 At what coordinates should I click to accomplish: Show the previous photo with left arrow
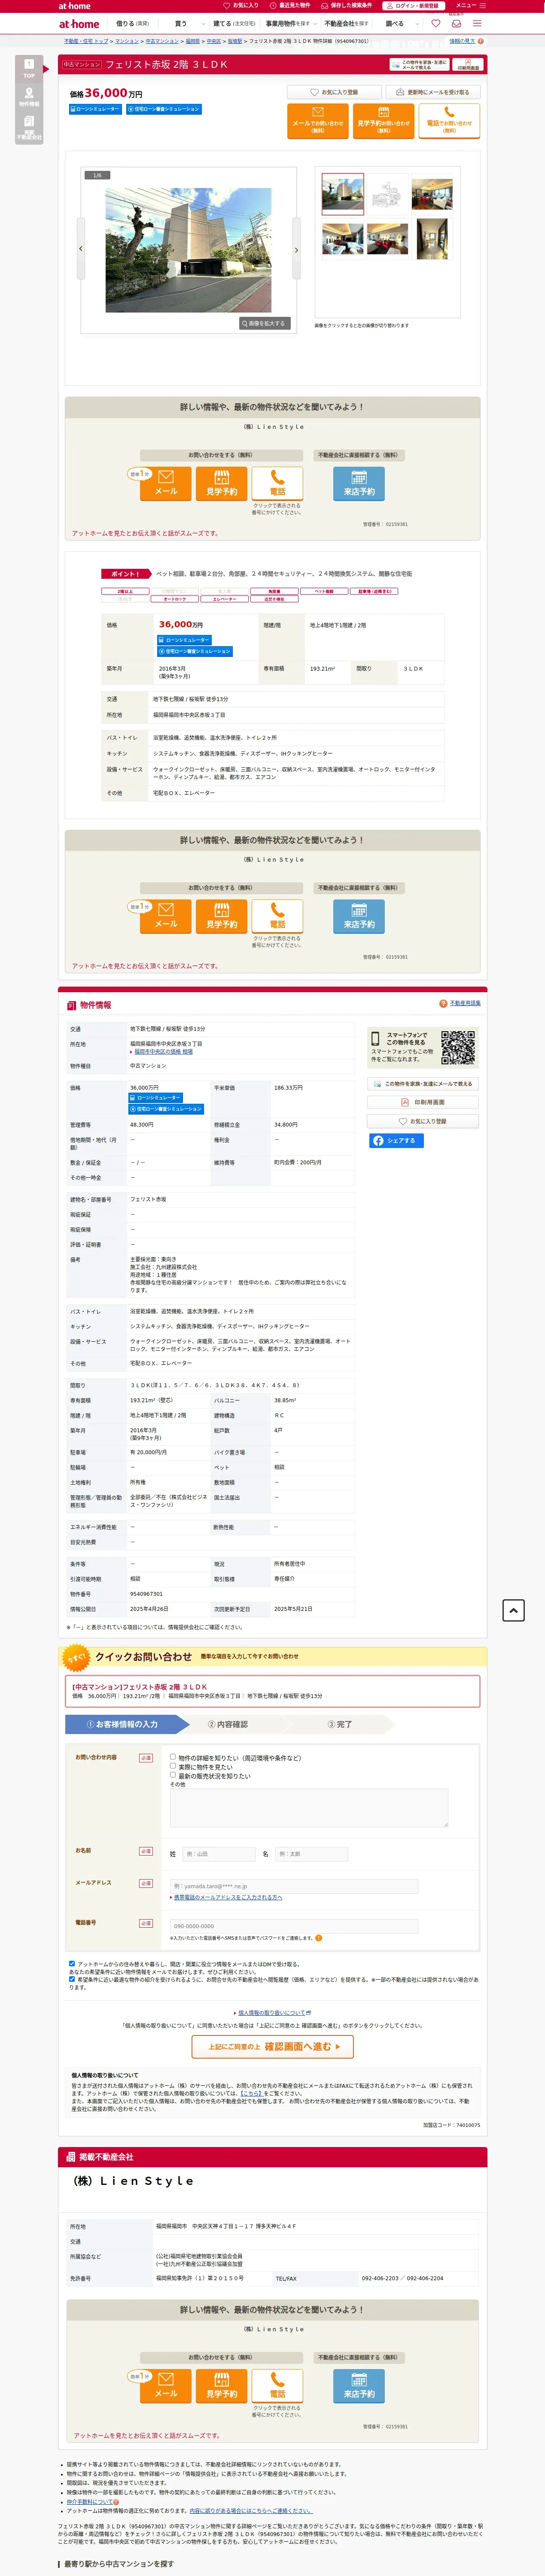click(x=81, y=249)
